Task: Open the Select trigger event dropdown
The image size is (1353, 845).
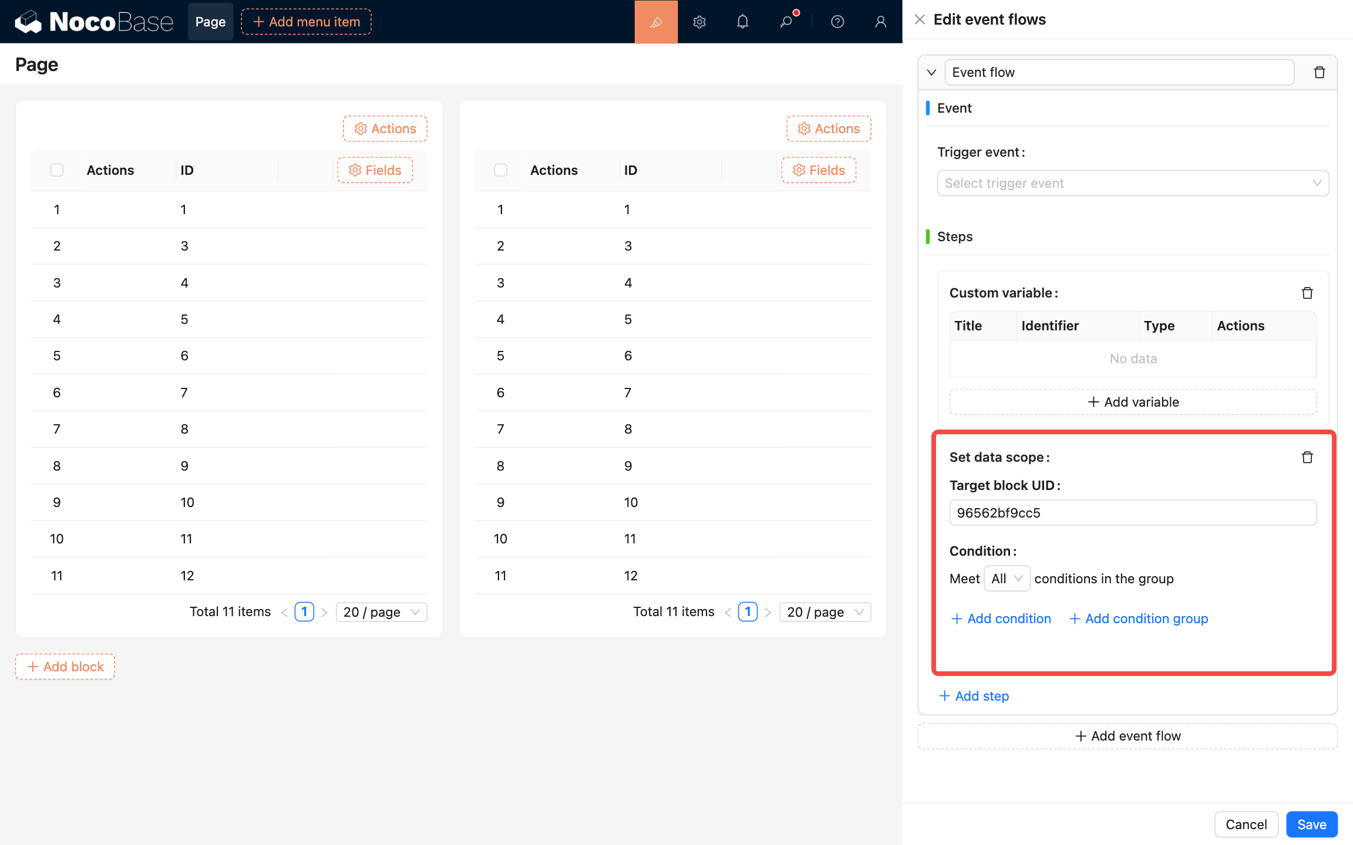Action: (1132, 183)
